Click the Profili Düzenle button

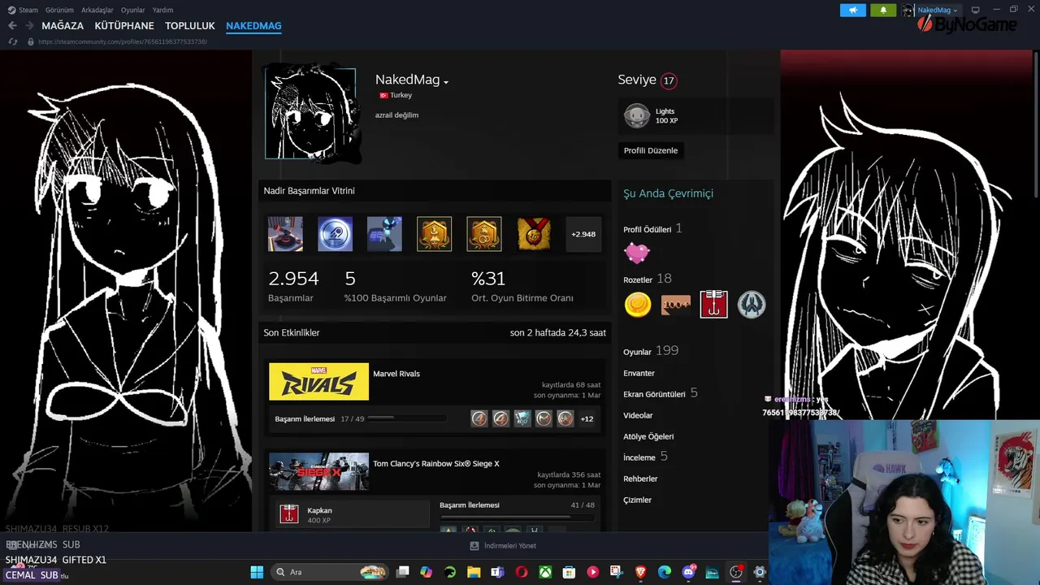pyautogui.click(x=650, y=150)
